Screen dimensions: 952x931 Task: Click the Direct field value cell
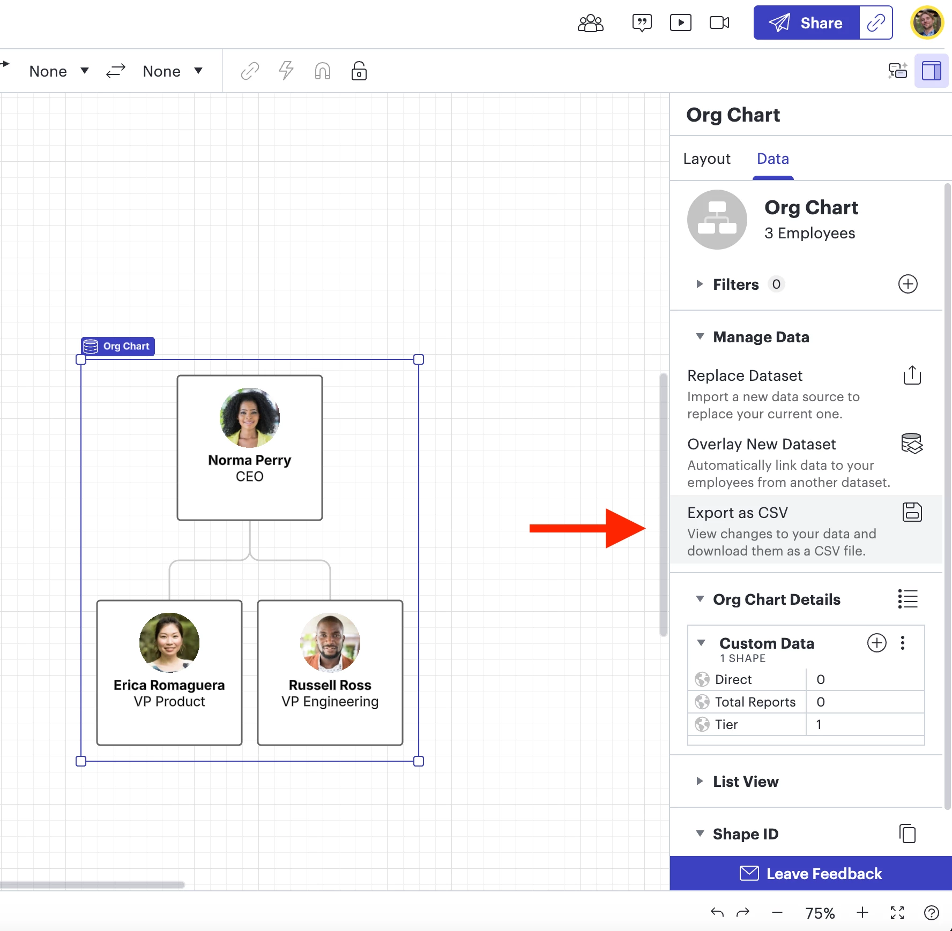[x=865, y=679]
